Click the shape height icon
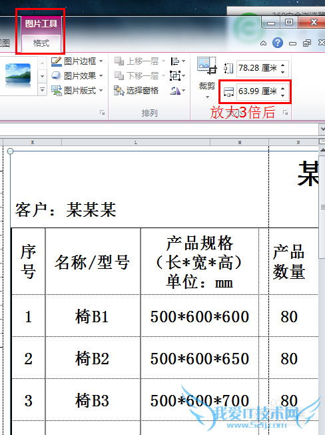The height and width of the screenshot is (435, 325). [x=228, y=68]
